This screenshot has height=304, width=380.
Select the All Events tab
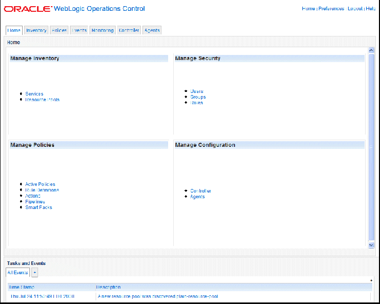tap(17, 273)
